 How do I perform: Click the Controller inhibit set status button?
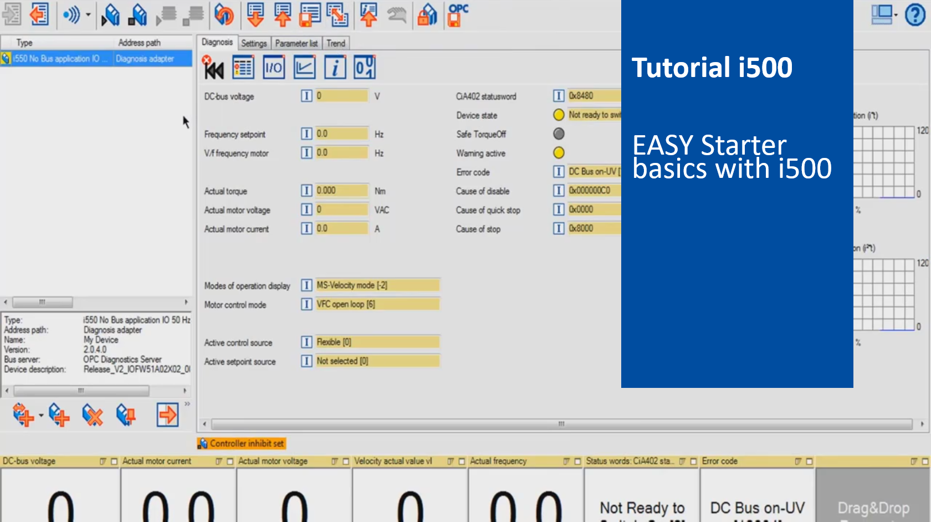click(241, 443)
